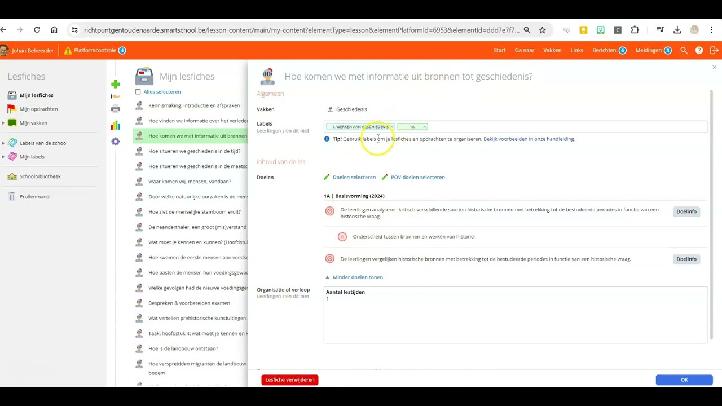
Task: Click the browser media control icon
Action: [x=660, y=30]
